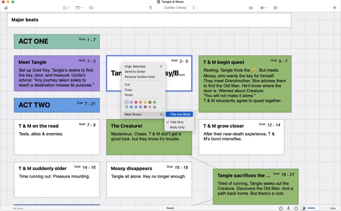This screenshot has height=211, width=341.
Task: Choose Send to Script from context menu
Action: click(x=135, y=71)
